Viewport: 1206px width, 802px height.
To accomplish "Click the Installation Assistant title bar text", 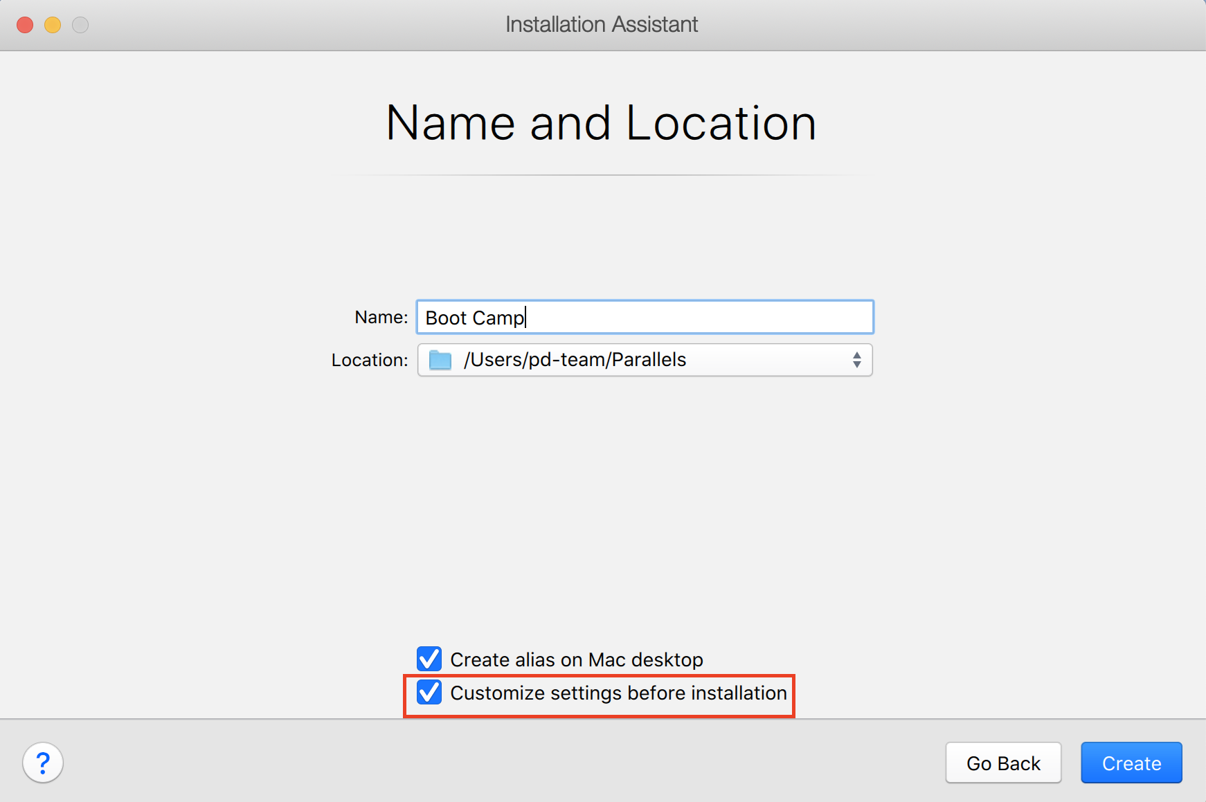I will pos(602,25).
